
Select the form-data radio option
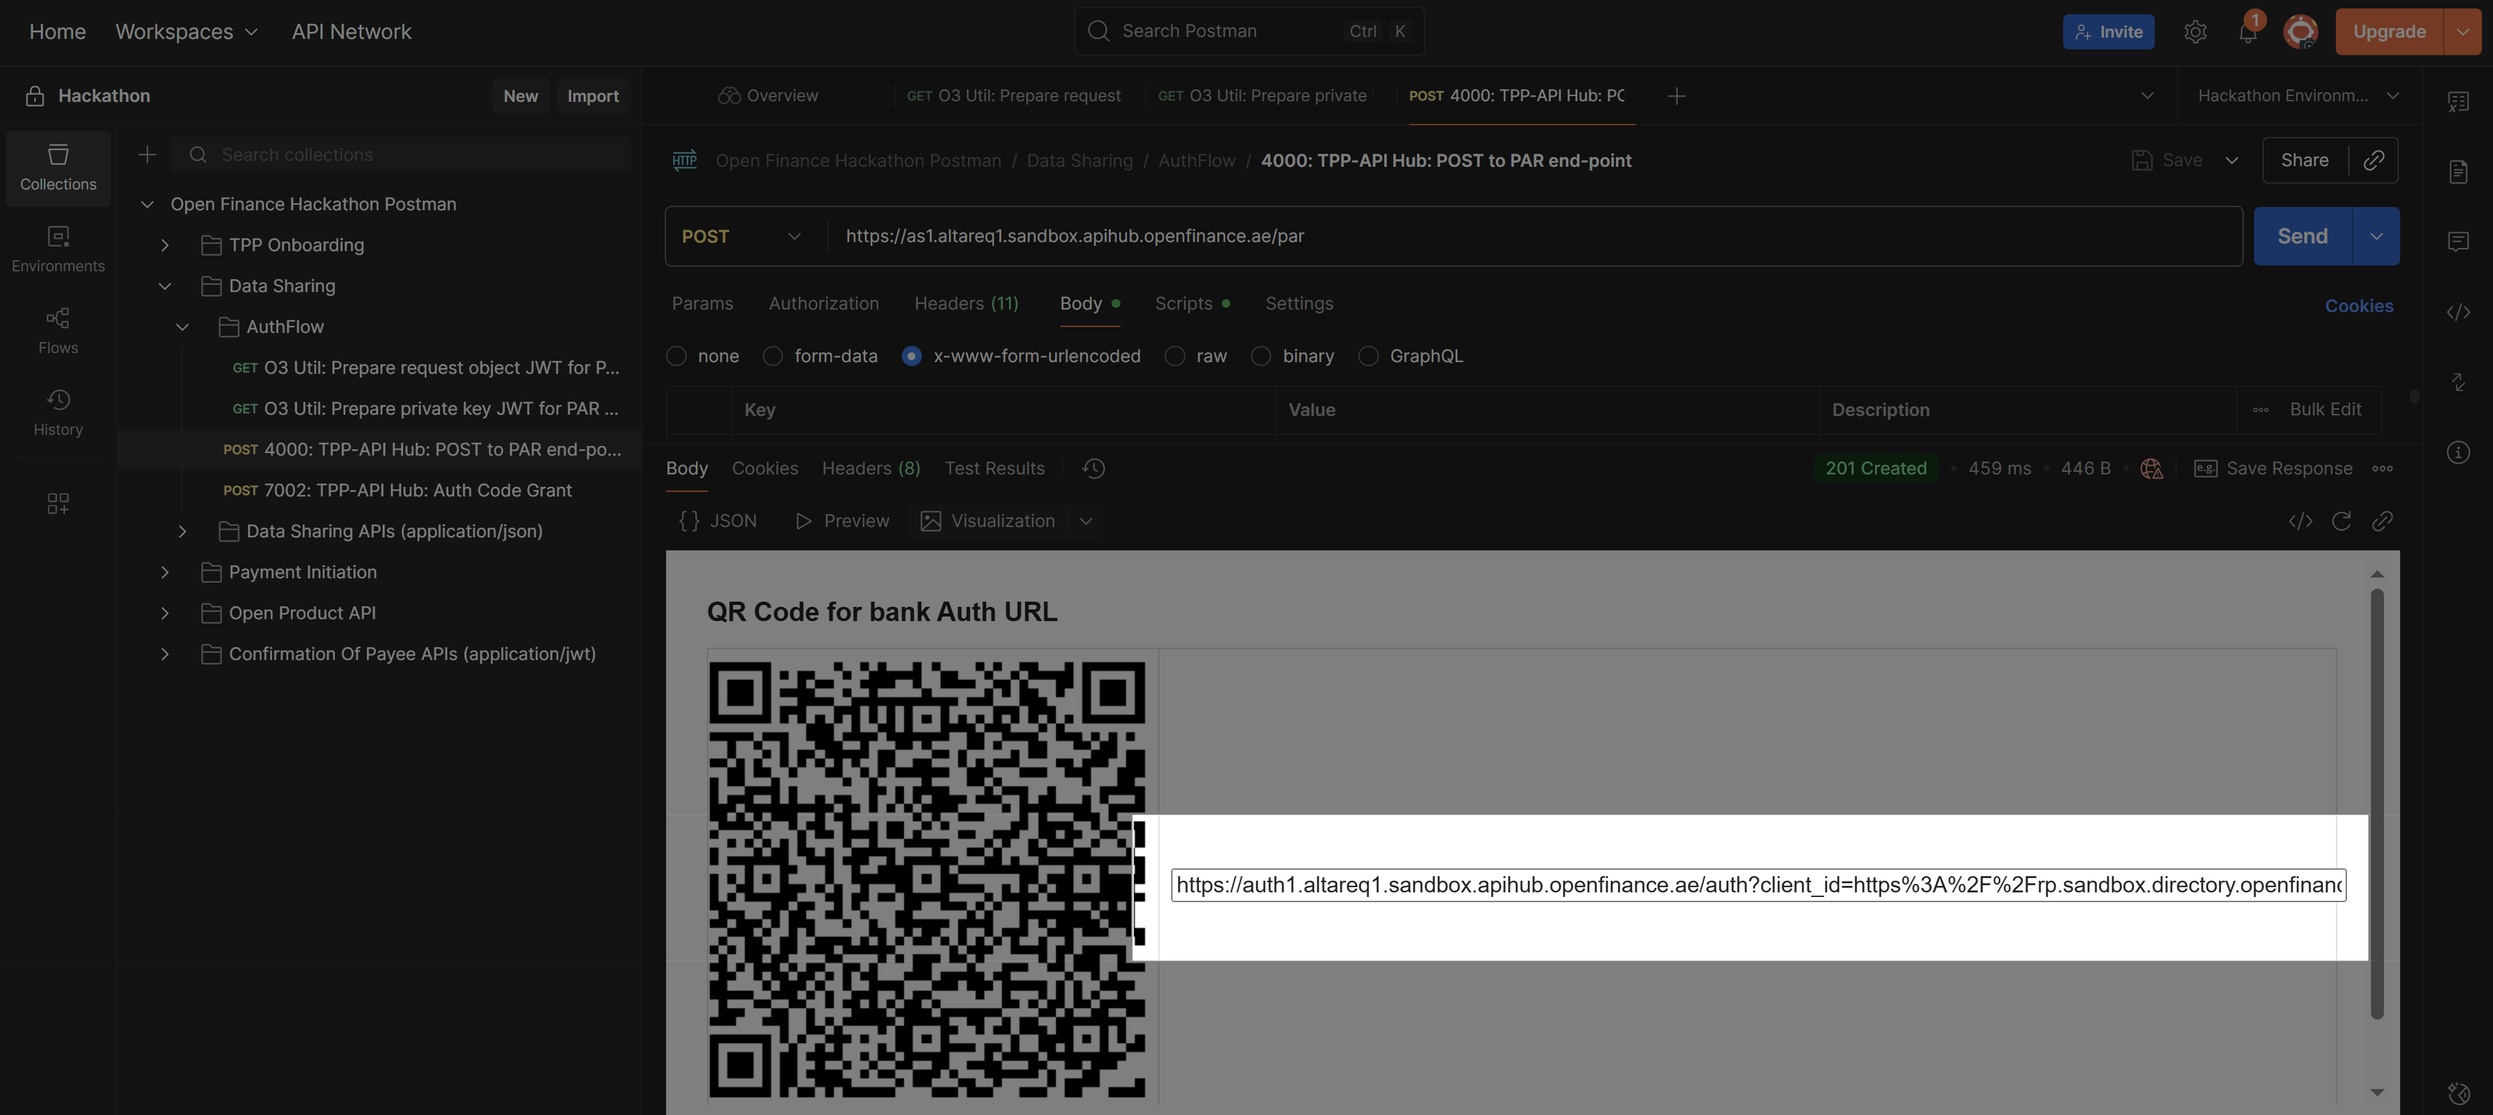click(773, 356)
